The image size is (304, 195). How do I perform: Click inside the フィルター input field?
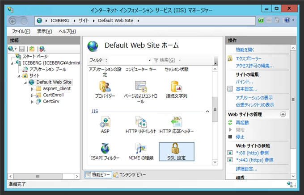pos(128,60)
